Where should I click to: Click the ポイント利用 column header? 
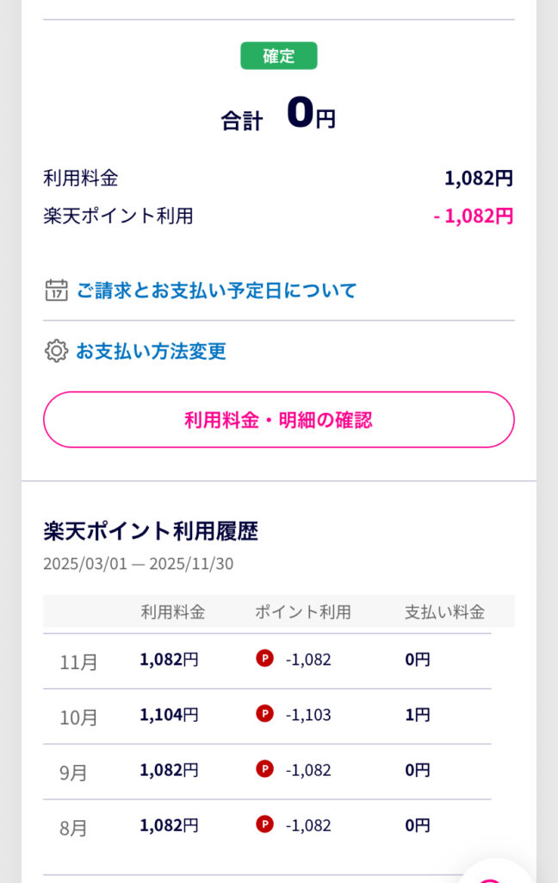point(303,612)
